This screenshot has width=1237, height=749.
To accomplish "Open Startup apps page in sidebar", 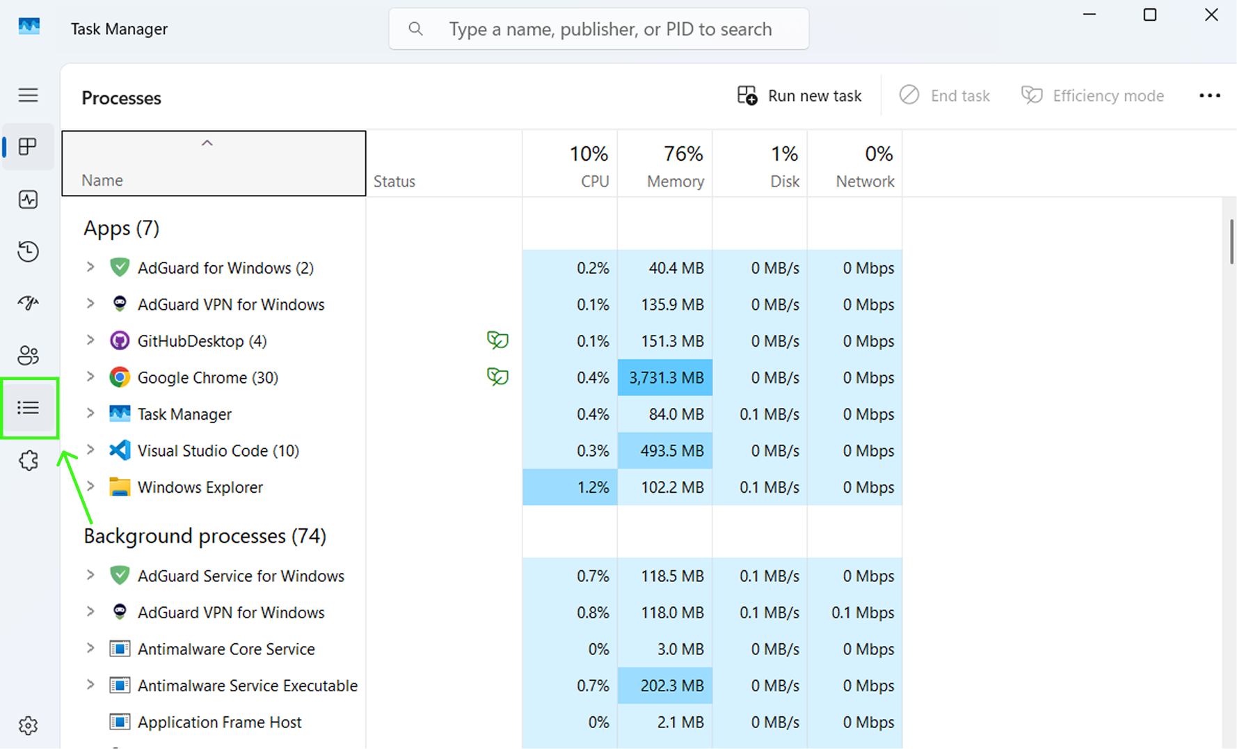I will pyautogui.click(x=29, y=303).
